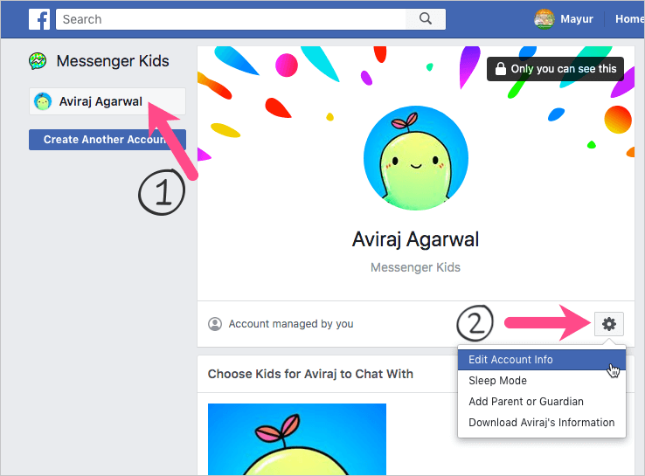The height and width of the screenshot is (476, 645).
Task: Click Aviraj's small sidebar avatar
Action: pos(43,101)
